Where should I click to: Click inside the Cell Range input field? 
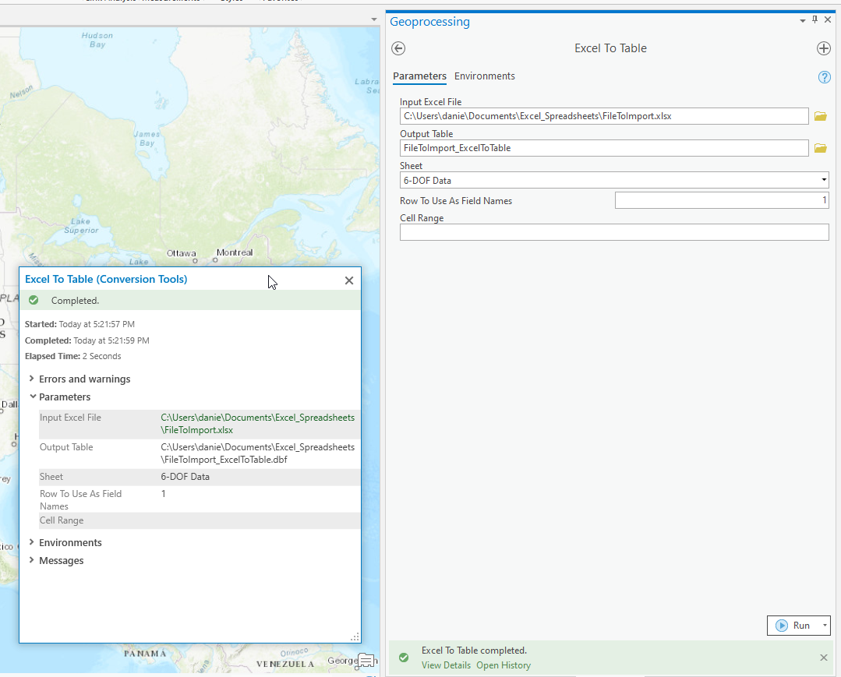coord(614,231)
